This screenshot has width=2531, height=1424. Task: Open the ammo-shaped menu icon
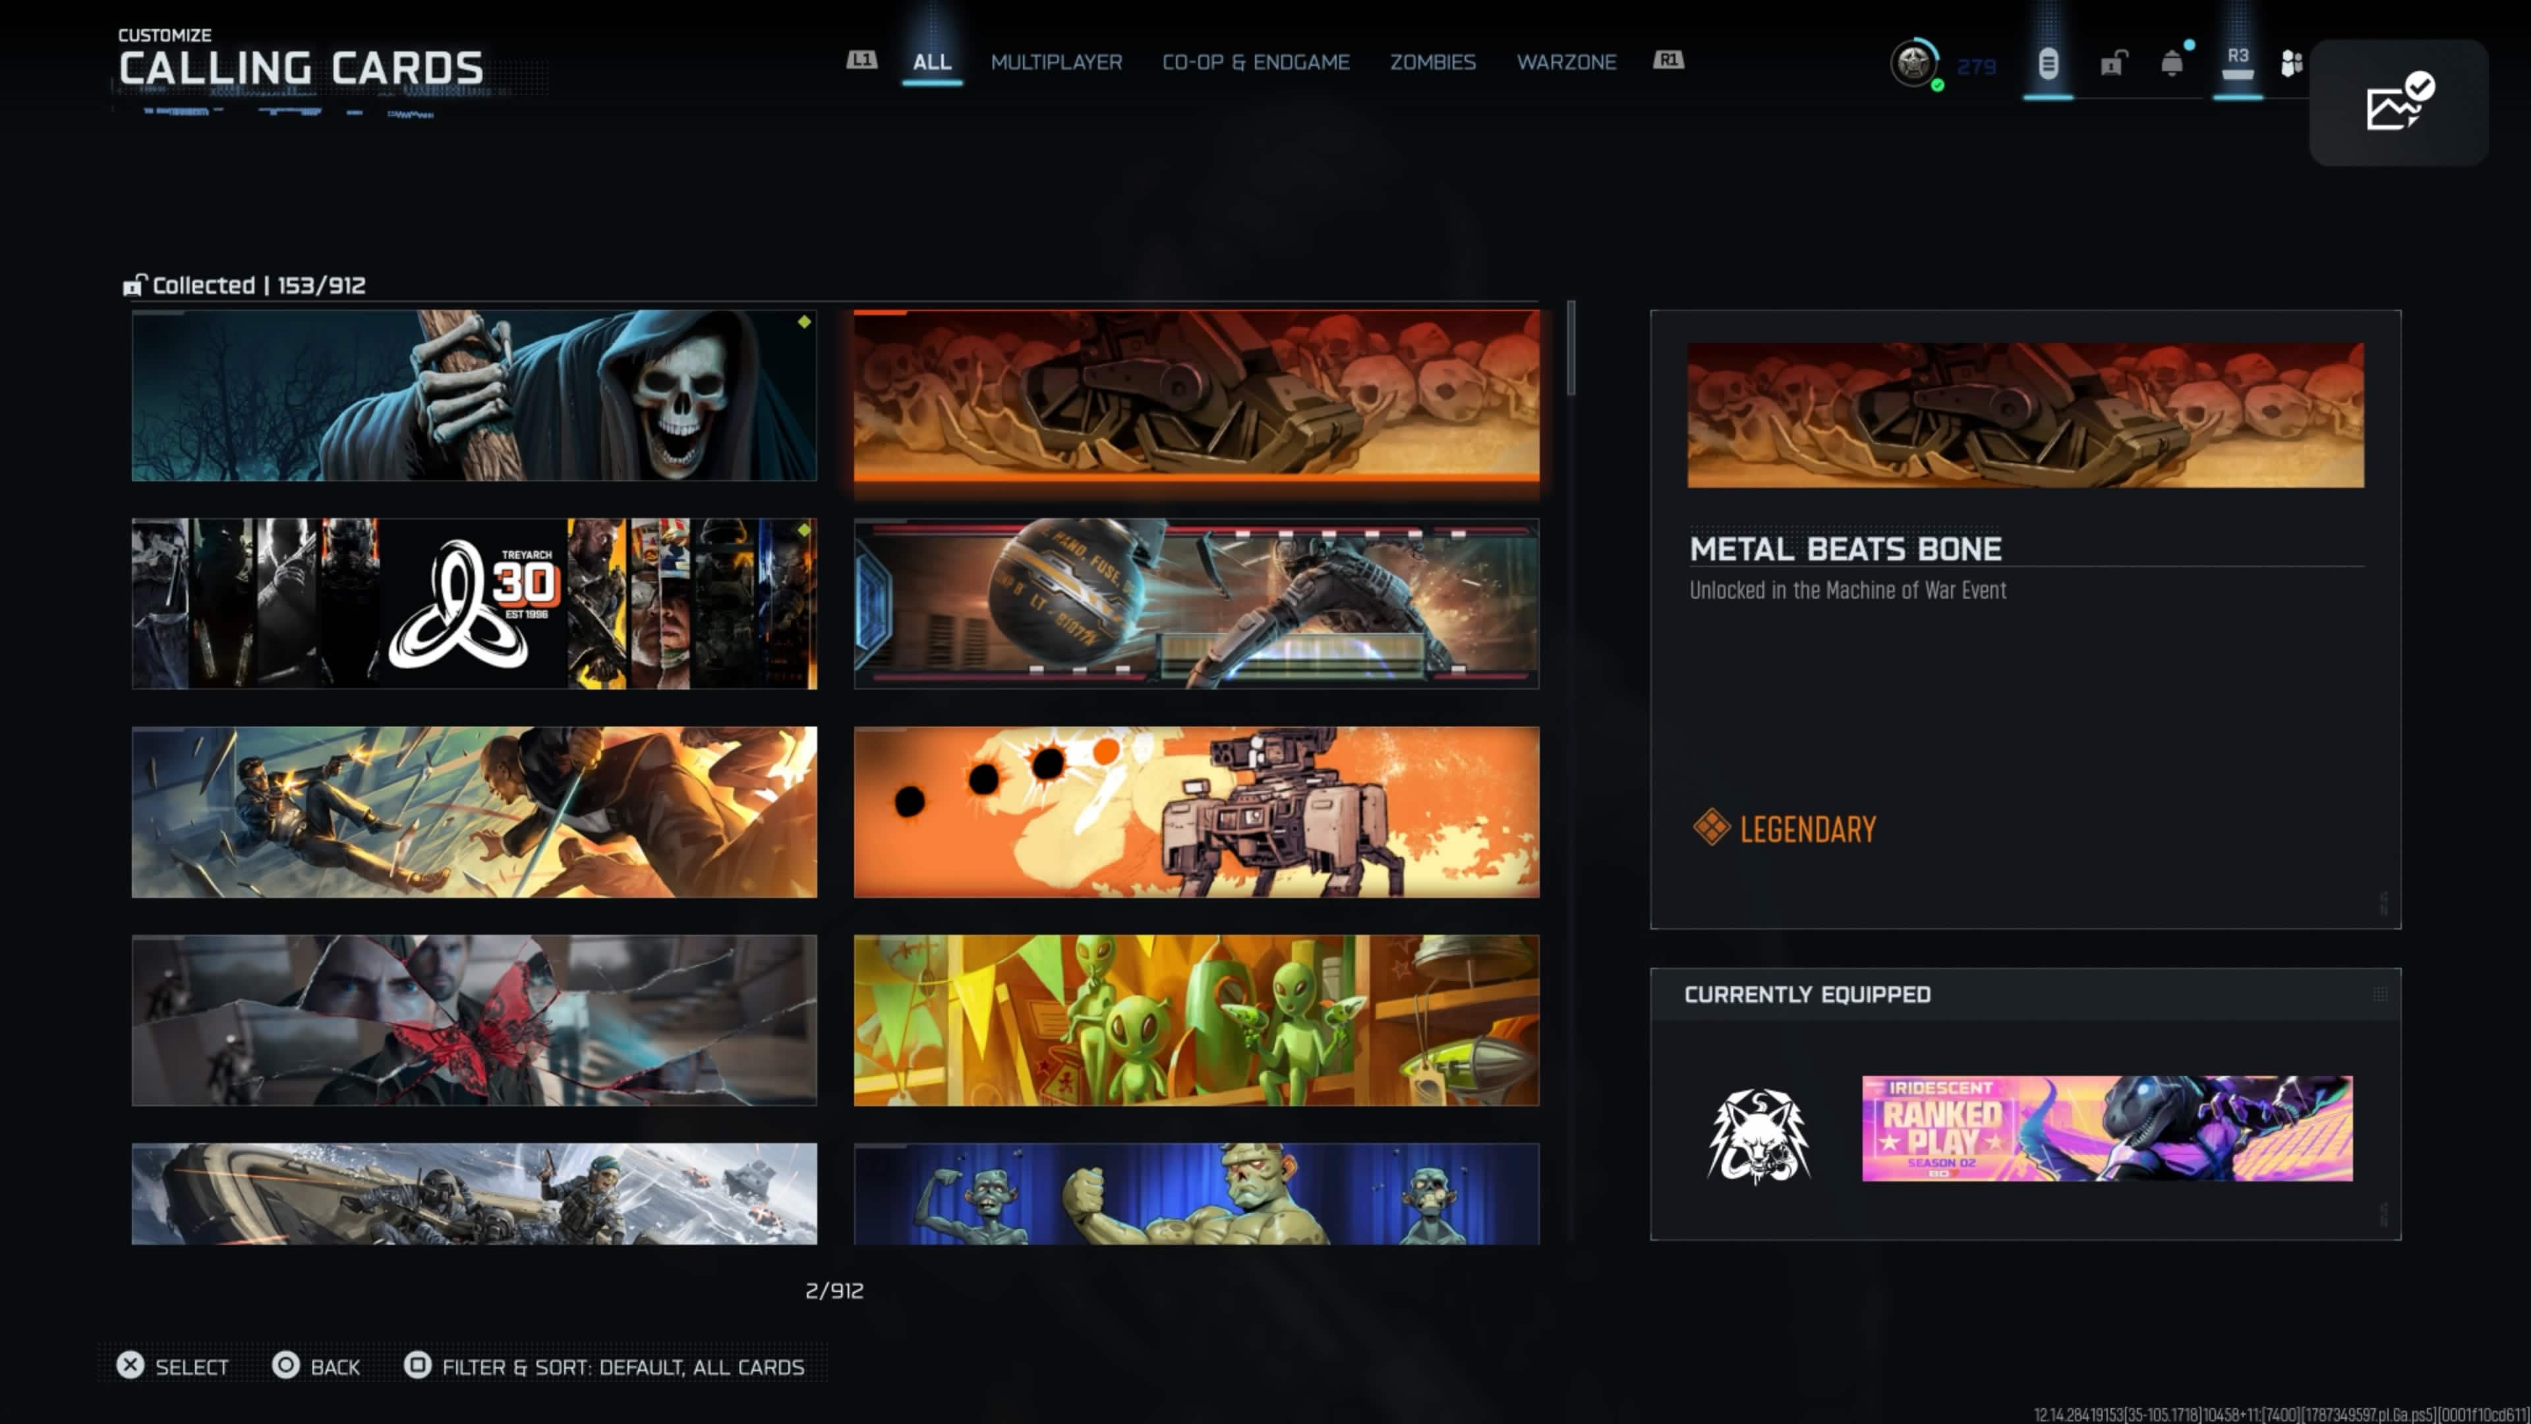pos(2048,65)
